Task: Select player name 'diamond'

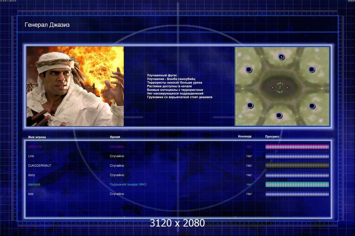Action: pyautogui.click(x=34, y=184)
